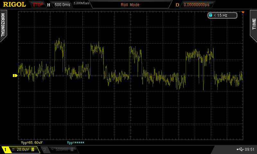This screenshot has width=257, height=154.
Task: Click the Roll Mode label
Action: [x=130, y=5]
